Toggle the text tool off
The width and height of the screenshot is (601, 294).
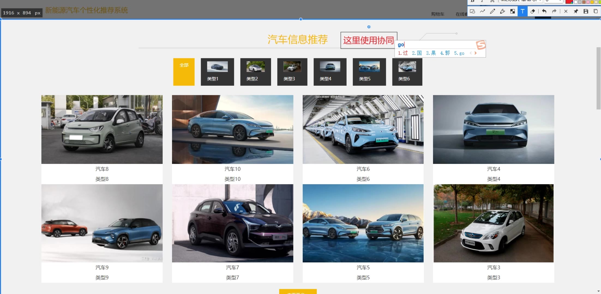coord(522,11)
